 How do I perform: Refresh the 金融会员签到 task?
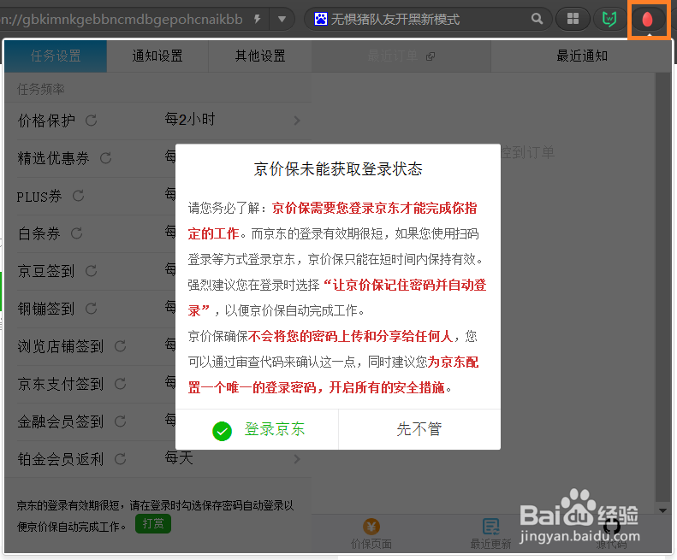[120, 421]
